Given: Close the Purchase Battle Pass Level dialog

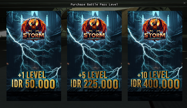Looking at the screenshot, I should (184, 3).
